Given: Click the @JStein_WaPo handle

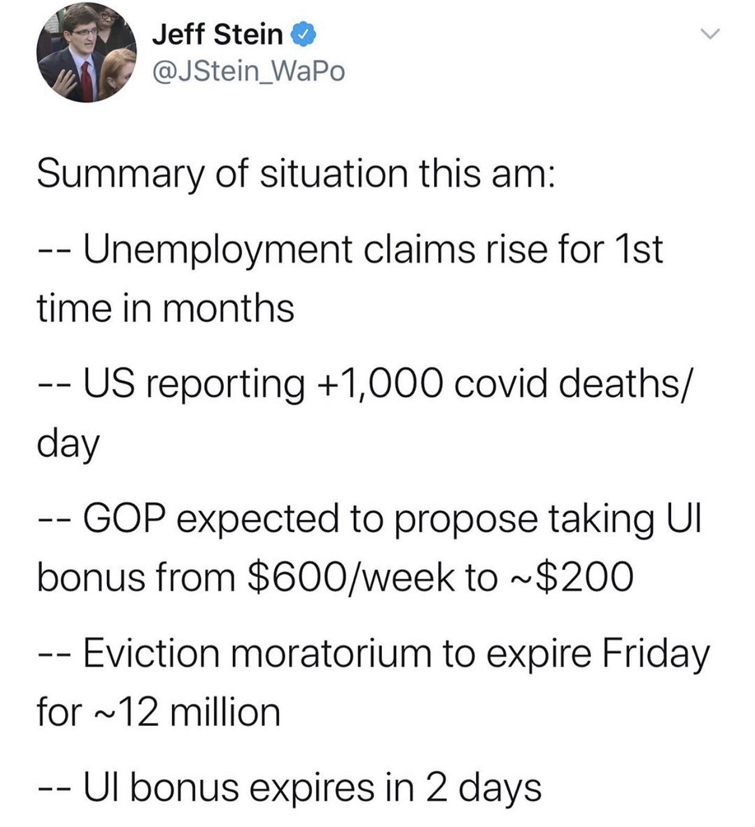Looking at the screenshot, I should 248,71.
